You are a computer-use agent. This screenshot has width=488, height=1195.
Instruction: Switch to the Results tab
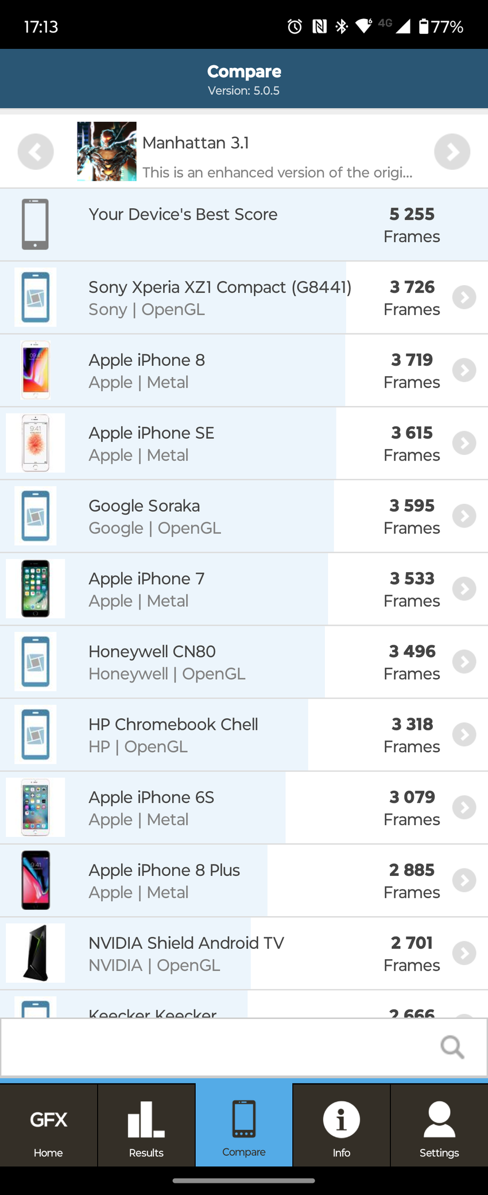(146, 1125)
